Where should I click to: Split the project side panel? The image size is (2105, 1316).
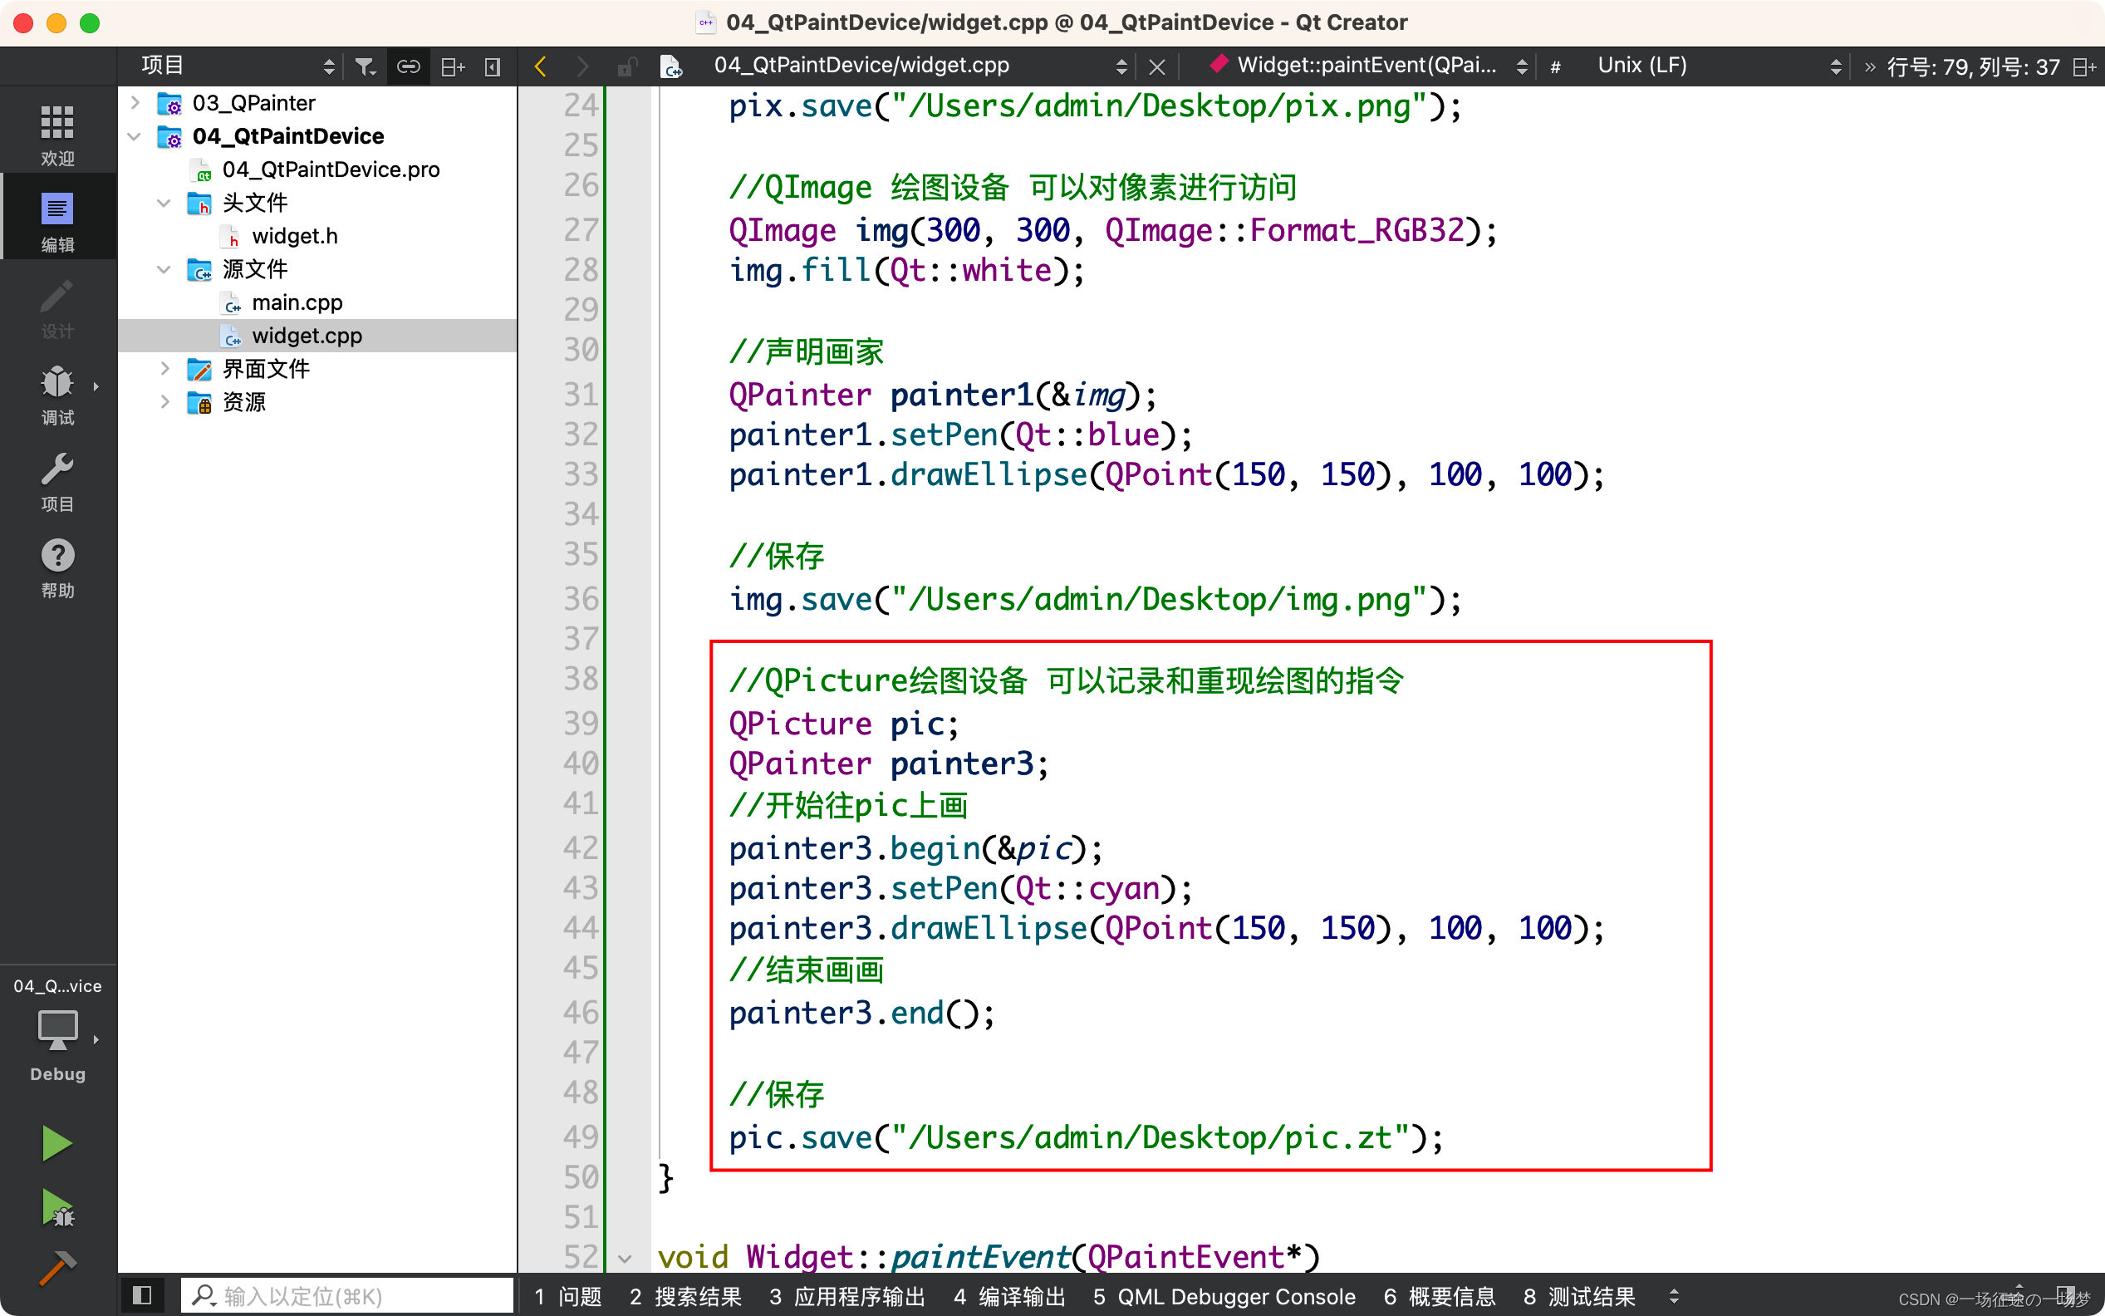(x=453, y=66)
